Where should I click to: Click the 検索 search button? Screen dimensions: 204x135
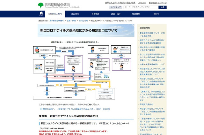click(163, 7)
